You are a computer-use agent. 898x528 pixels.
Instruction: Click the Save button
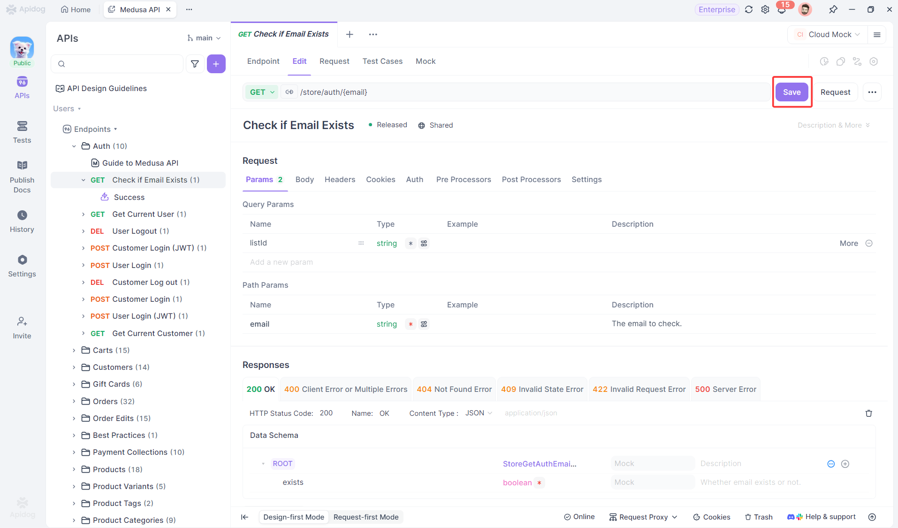[x=791, y=92]
